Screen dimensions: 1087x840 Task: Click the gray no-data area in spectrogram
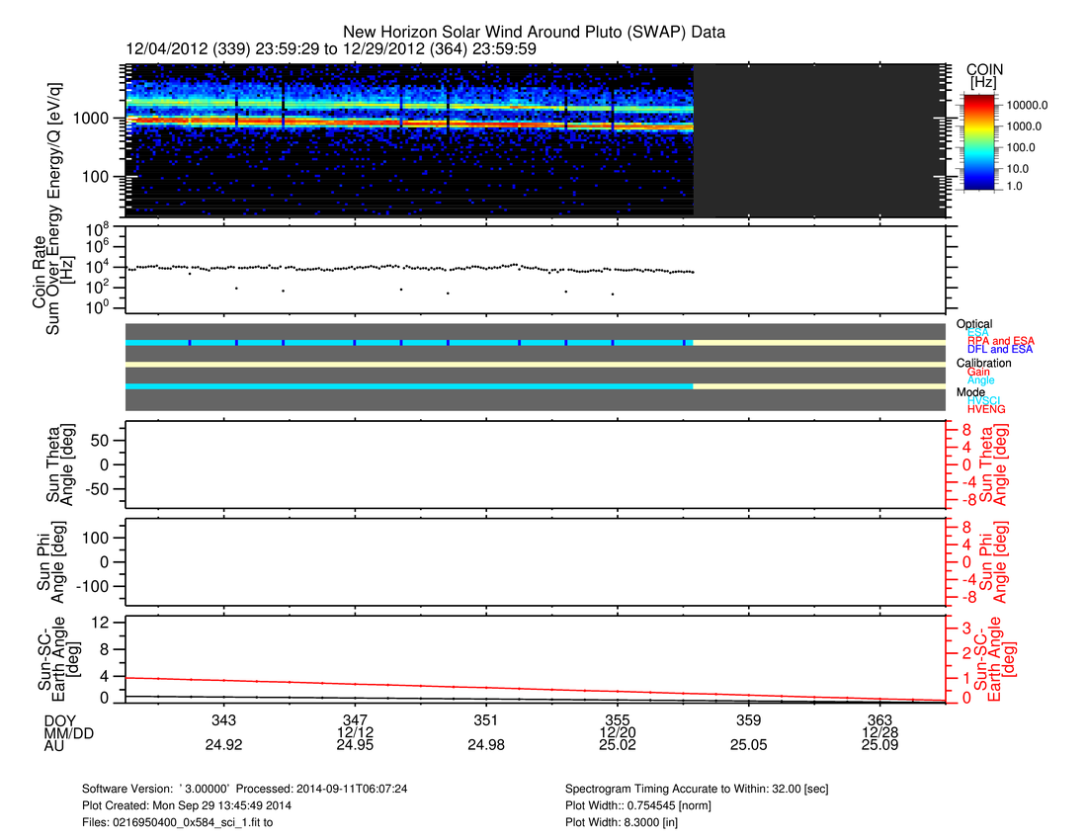pyautogui.click(x=820, y=138)
